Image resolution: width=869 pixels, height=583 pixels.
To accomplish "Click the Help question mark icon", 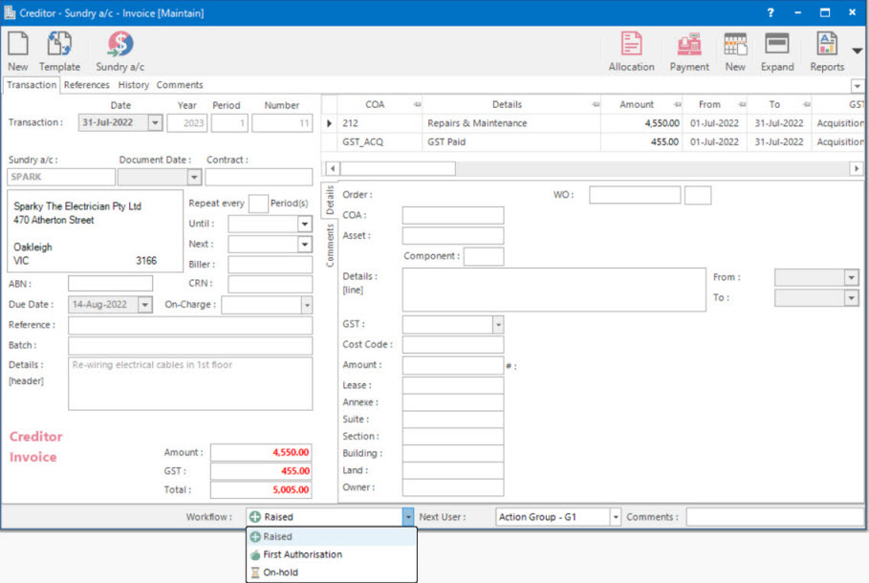I will [x=771, y=13].
